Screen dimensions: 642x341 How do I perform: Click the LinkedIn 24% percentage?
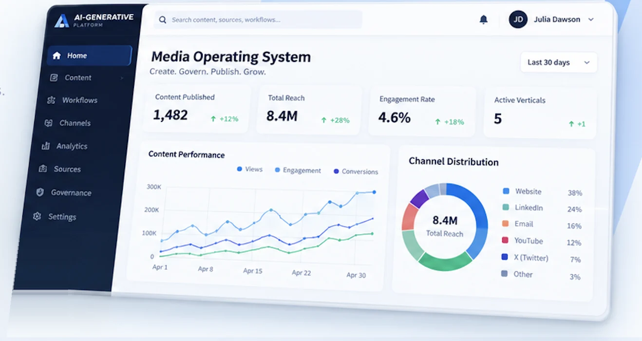(x=574, y=209)
